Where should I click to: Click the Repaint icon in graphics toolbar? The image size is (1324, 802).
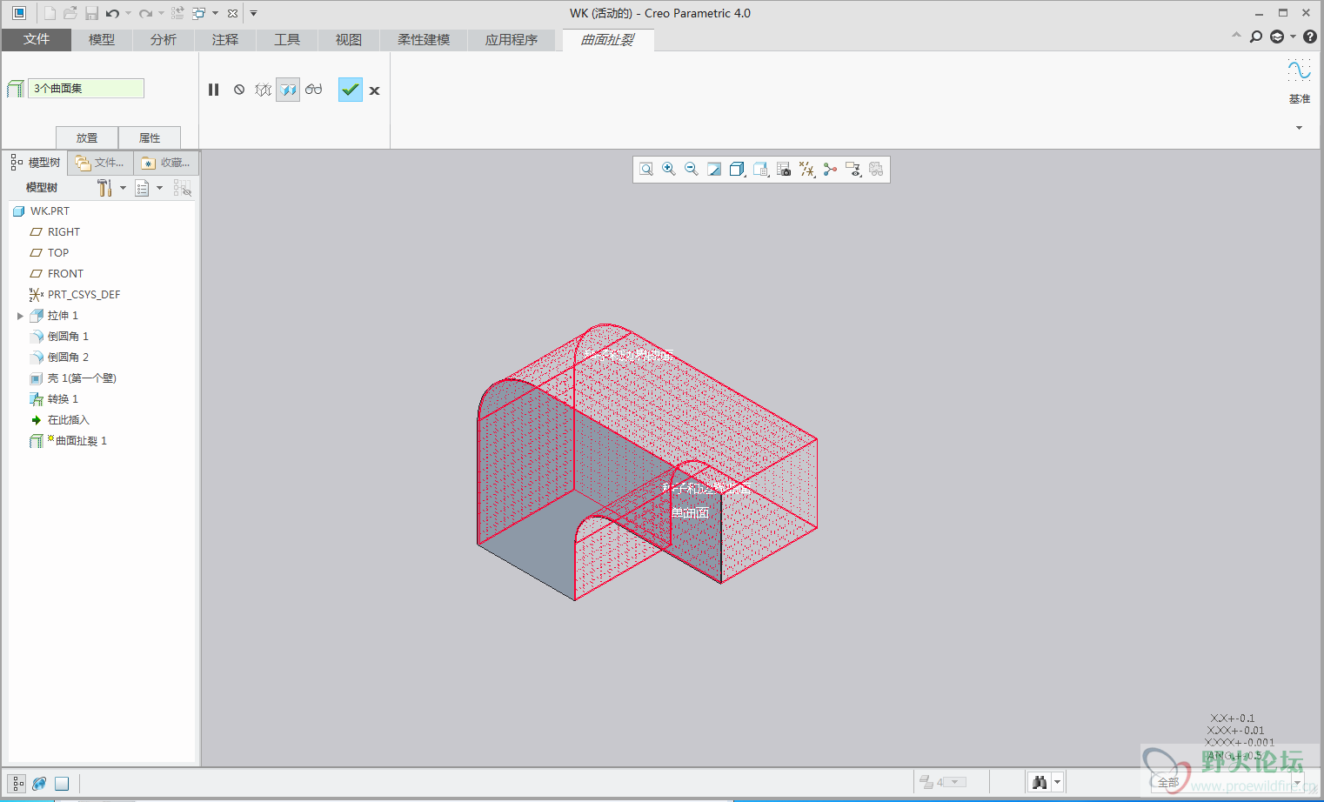[714, 170]
